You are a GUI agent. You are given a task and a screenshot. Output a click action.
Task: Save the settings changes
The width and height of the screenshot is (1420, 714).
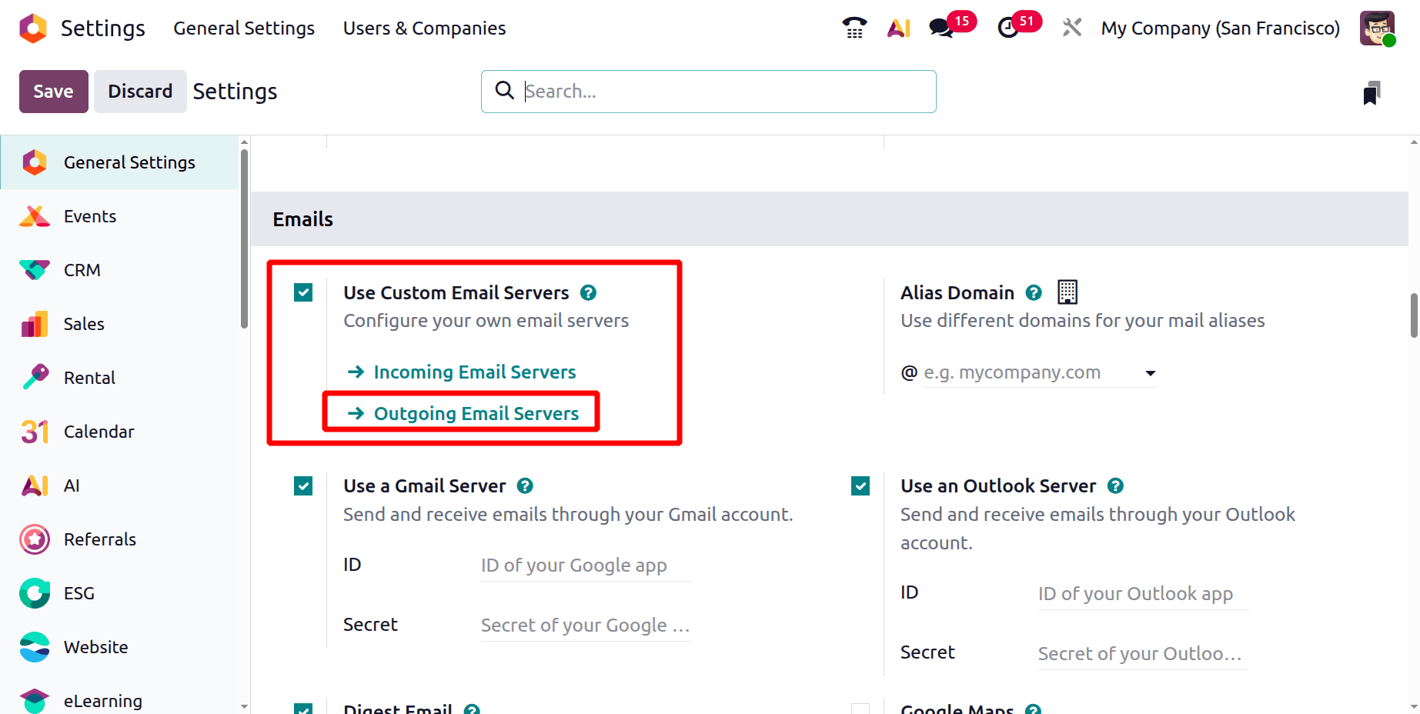pyautogui.click(x=53, y=91)
